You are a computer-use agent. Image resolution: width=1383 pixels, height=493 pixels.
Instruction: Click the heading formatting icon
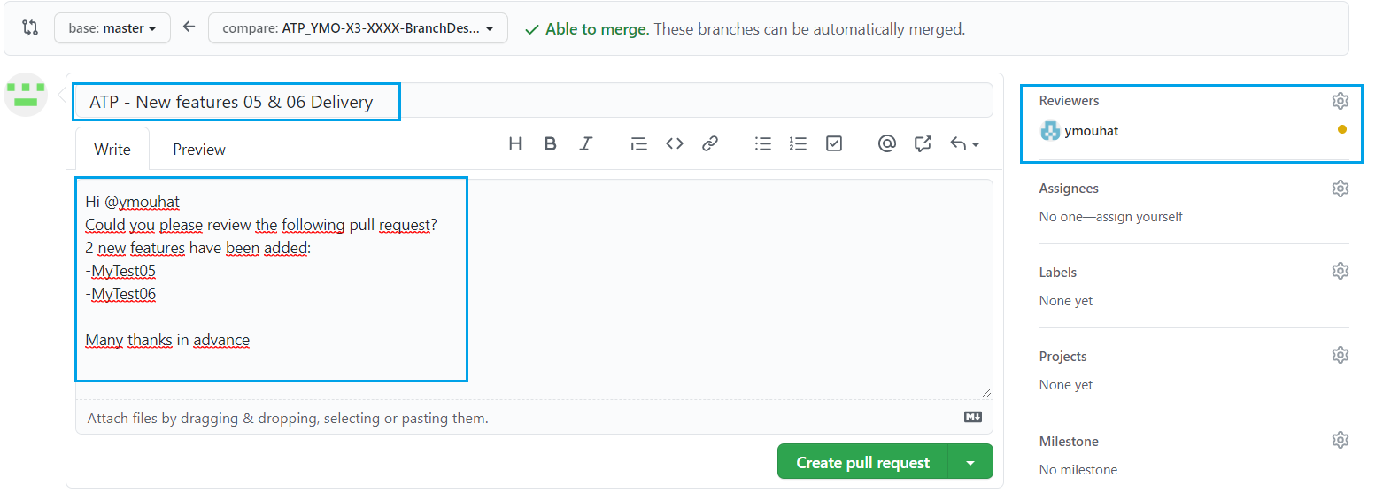(515, 143)
